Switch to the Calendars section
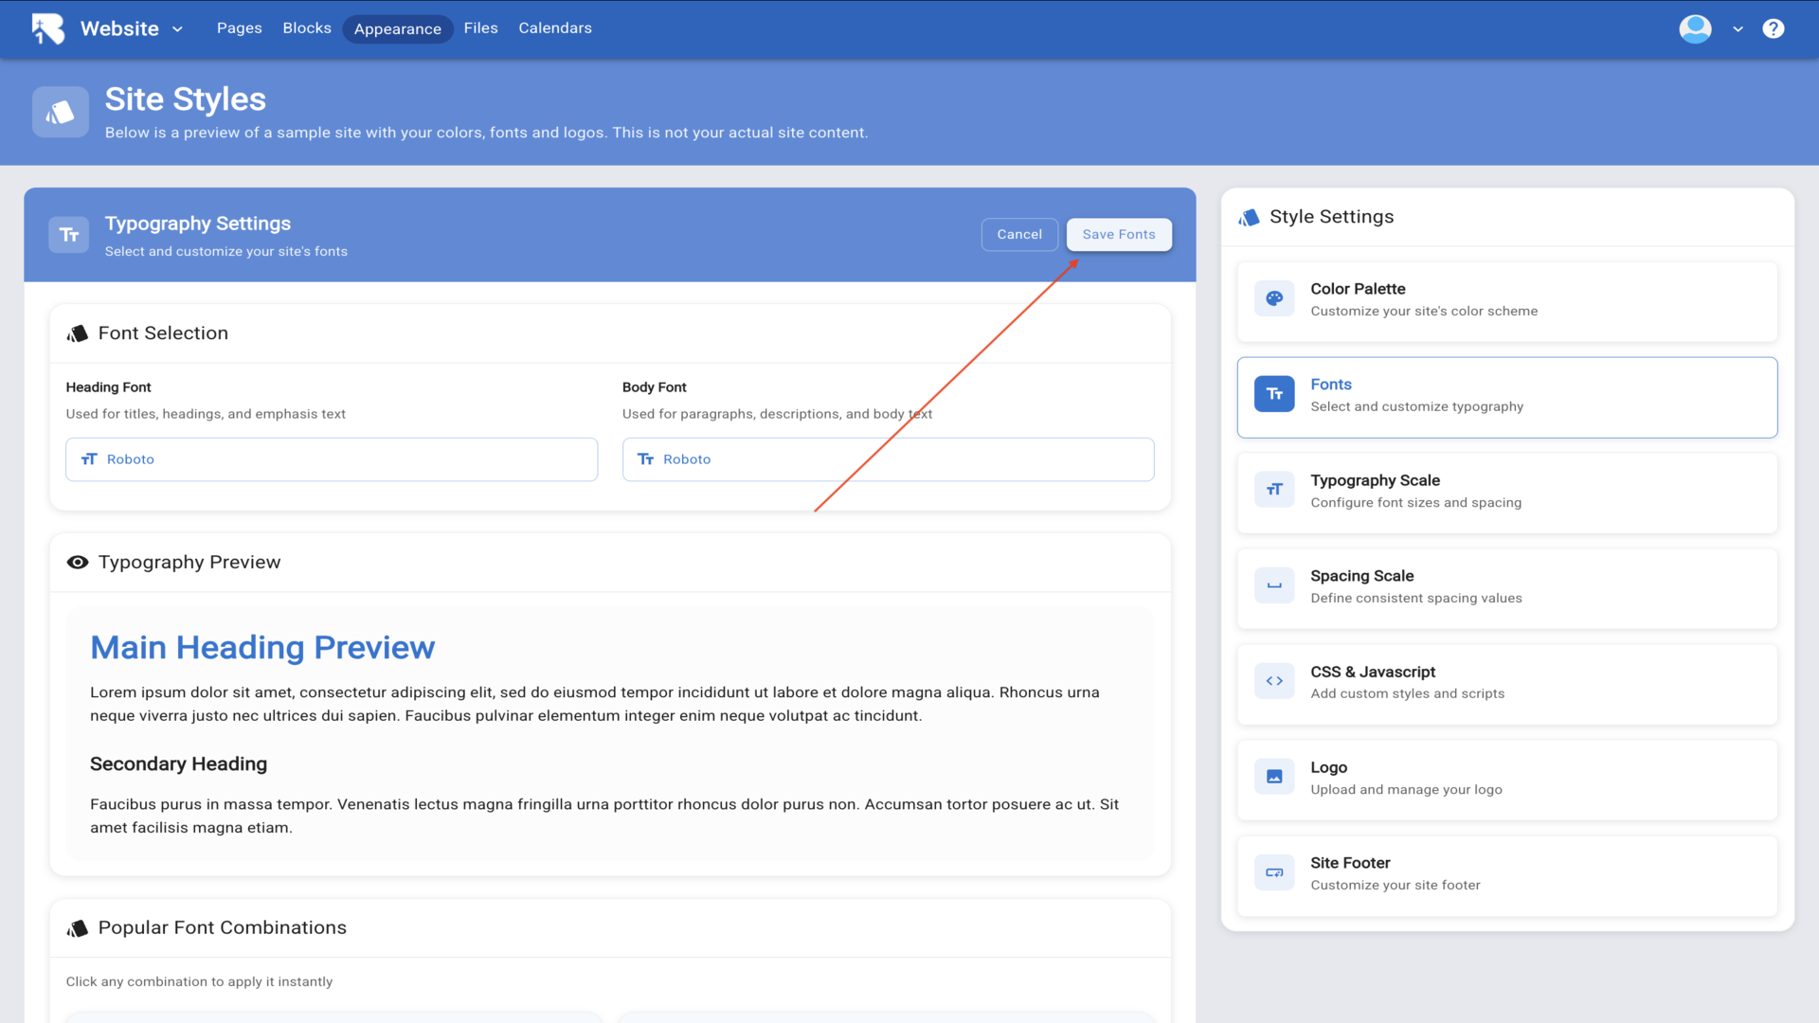The height and width of the screenshot is (1023, 1819). [x=554, y=28]
